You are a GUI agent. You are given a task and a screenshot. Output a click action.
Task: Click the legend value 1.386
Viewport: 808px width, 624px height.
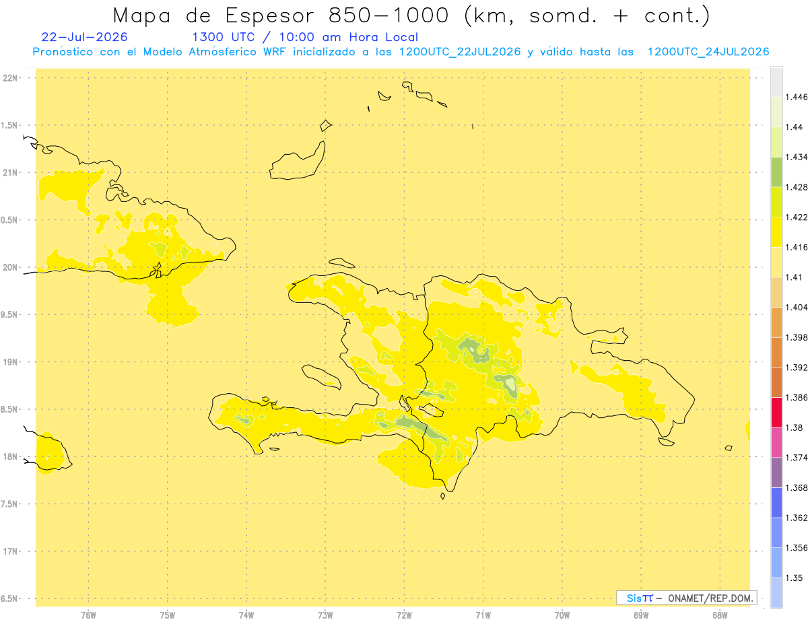(798, 397)
